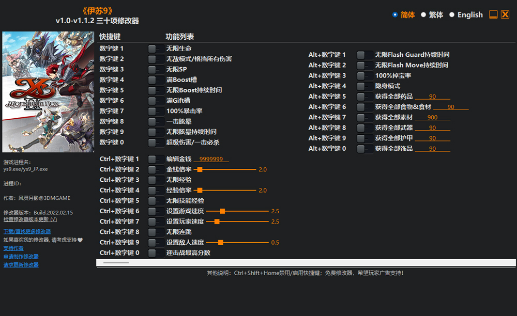Toggle 设置游戏速度 switch

(156, 211)
